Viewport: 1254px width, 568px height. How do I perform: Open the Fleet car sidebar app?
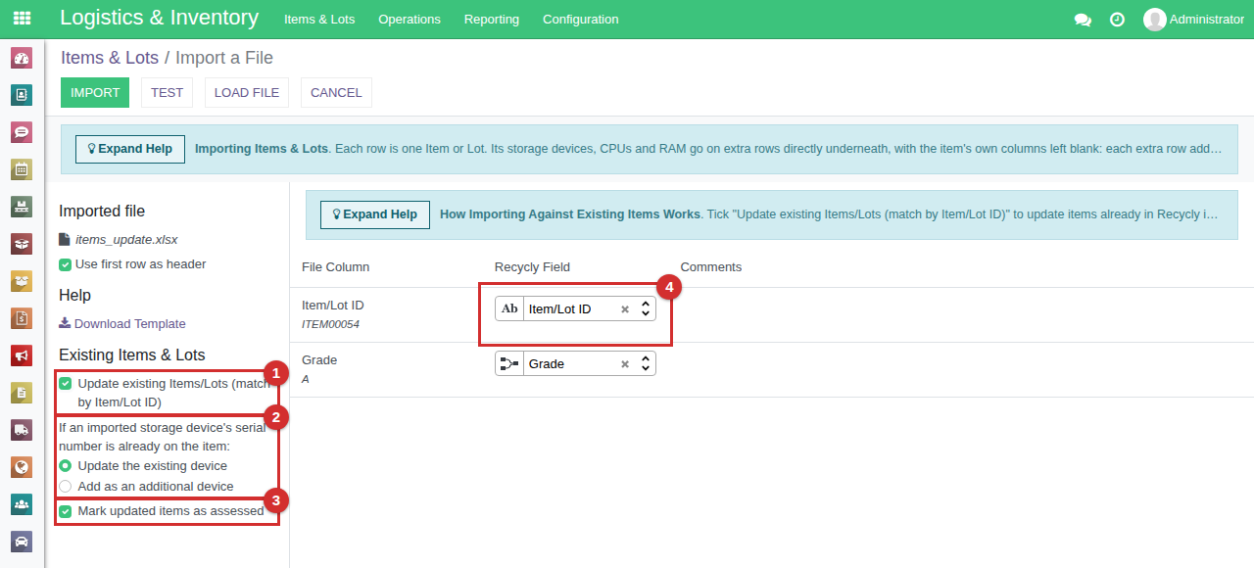[22, 542]
